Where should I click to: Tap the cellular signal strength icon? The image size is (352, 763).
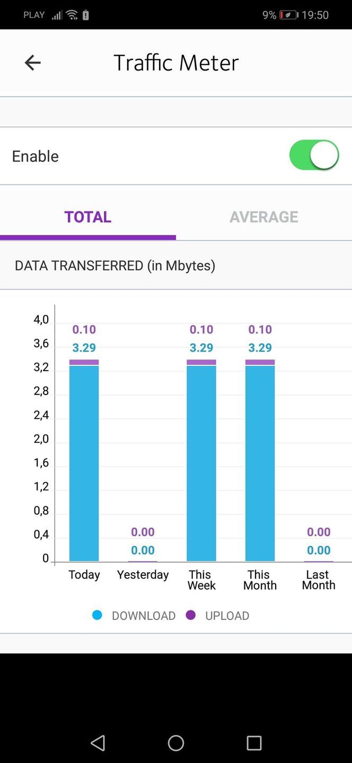coord(57,15)
